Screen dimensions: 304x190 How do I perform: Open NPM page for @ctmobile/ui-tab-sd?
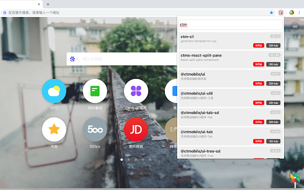point(258,122)
